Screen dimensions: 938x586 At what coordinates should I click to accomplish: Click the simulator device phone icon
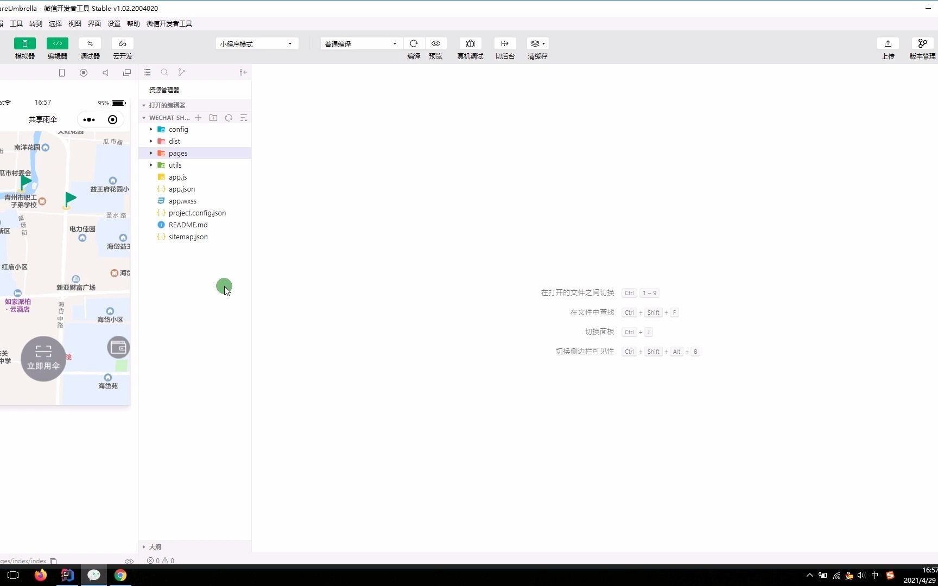[62, 73]
